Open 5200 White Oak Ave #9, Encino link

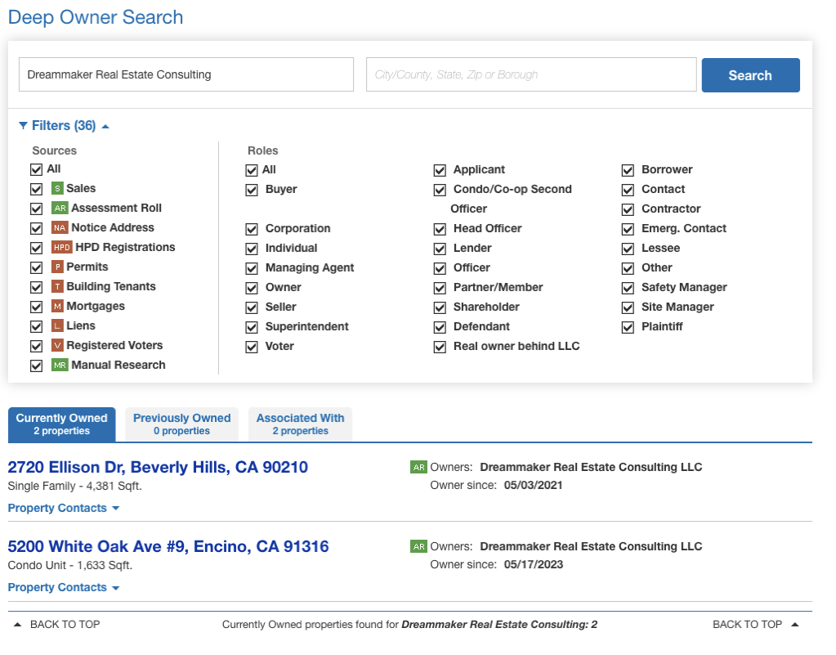pyautogui.click(x=168, y=547)
